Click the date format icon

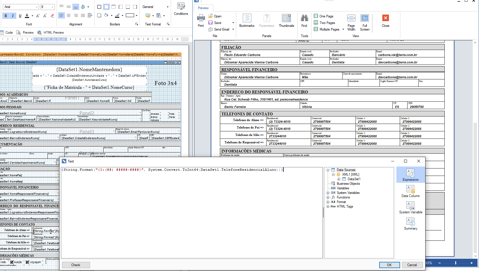pos(159,16)
